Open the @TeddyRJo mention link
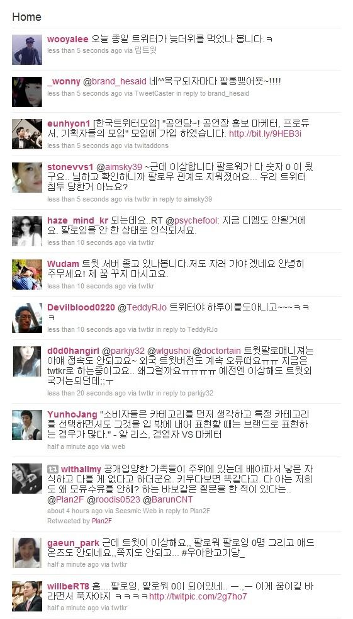 [142, 307]
